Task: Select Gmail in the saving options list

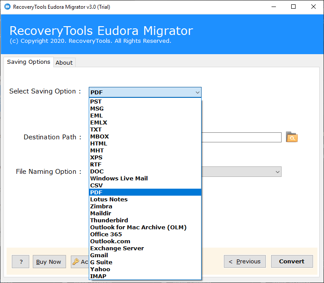Action: click(x=99, y=255)
